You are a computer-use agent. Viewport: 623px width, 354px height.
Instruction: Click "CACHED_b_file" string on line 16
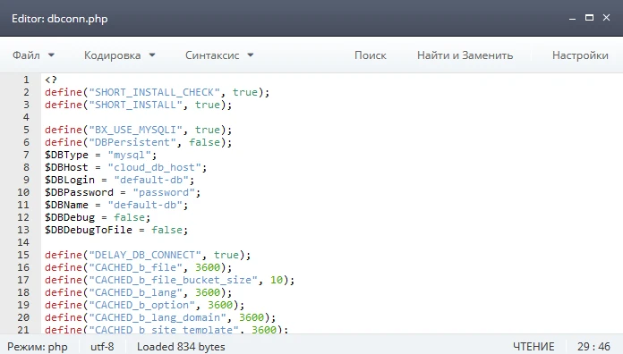point(135,267)
